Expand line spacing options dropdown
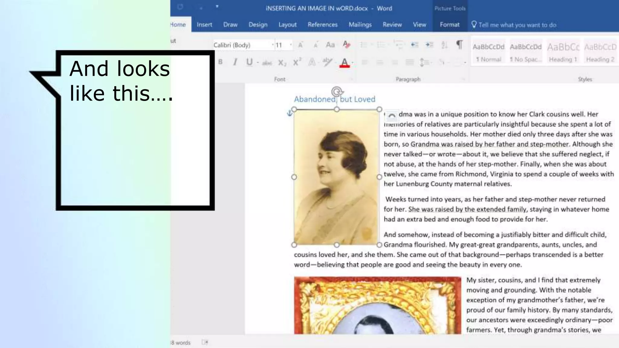Image resolution: width=619 pixels, height=348 pixels. (x=432, y=63)
